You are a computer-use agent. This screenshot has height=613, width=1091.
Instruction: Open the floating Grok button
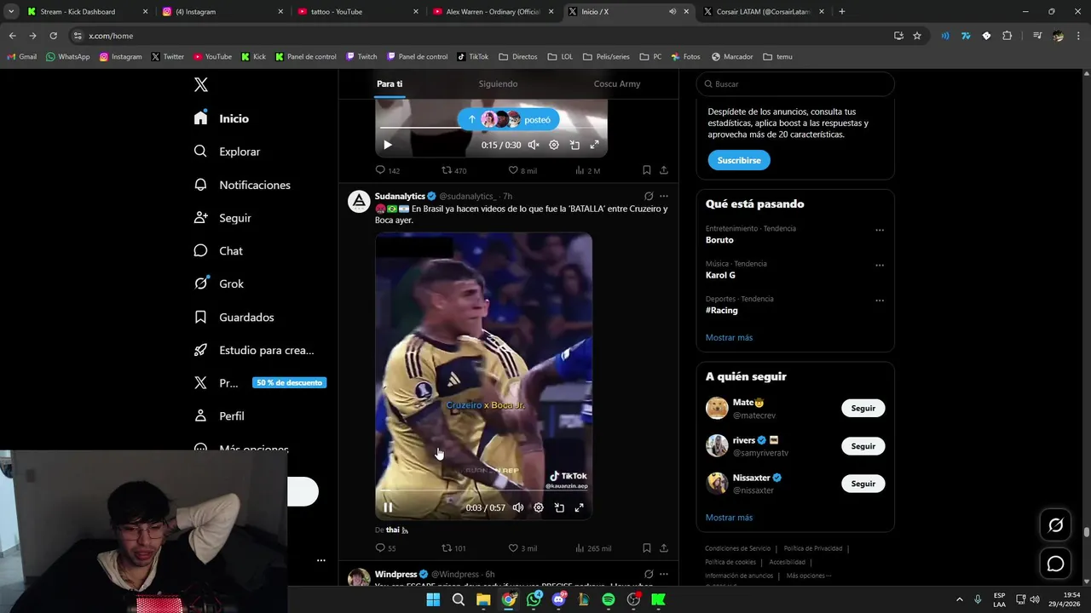[1055, 525]
